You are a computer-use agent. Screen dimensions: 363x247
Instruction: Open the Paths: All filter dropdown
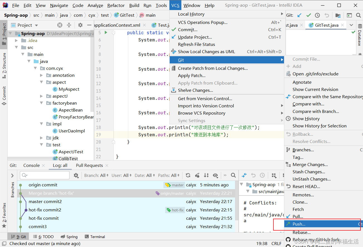coord(169,175)
